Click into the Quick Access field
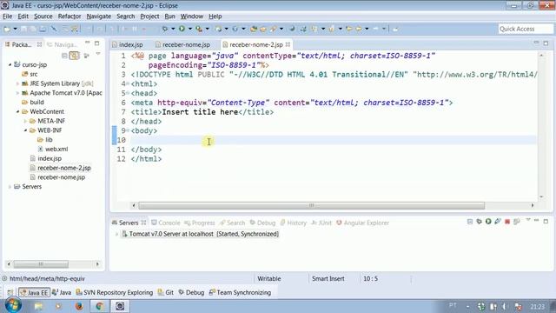This screenshot has width=556, height=313. (x=526, y=29)
